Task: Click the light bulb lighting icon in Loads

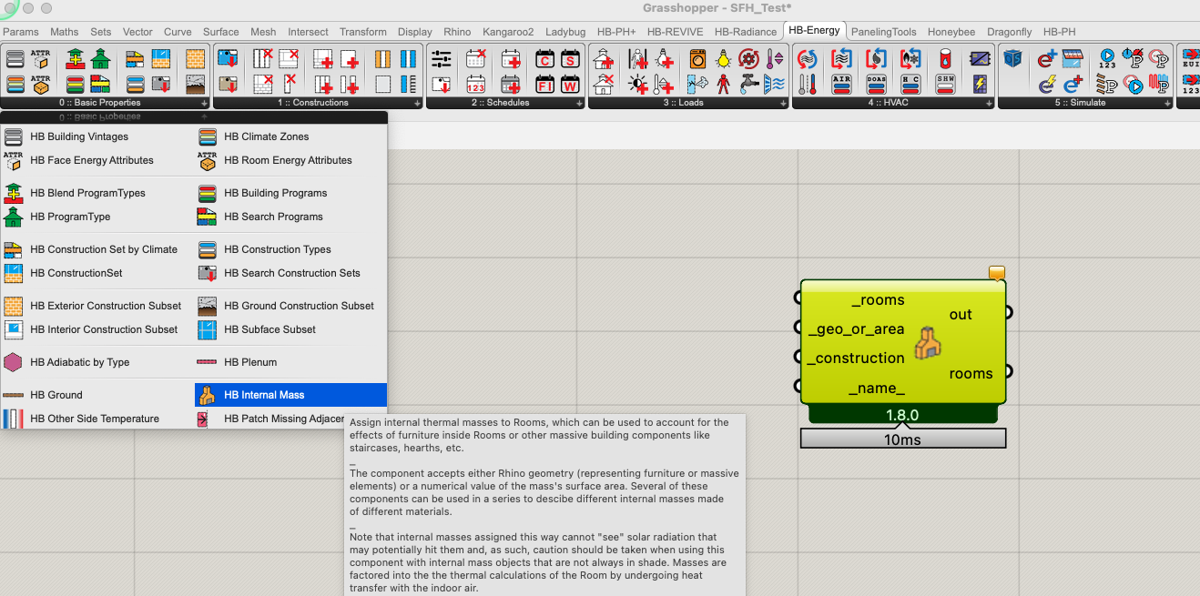Action: click(723, 60)
